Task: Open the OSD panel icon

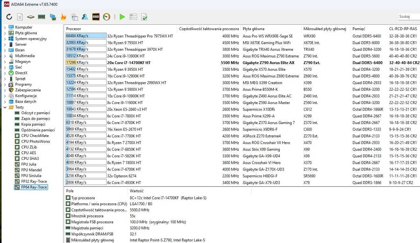Action: pyautogui.click(x=96, y=17)
